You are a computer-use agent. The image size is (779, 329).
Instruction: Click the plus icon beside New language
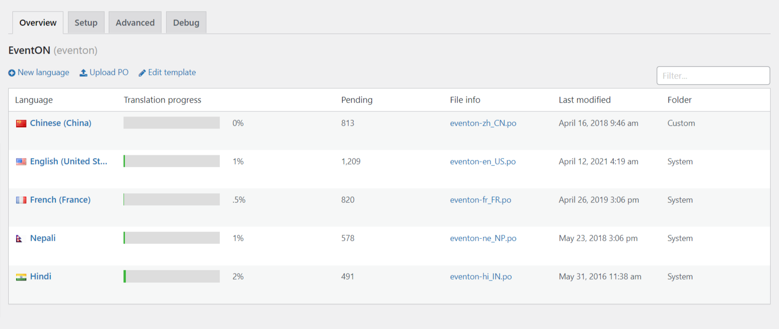click(x=12, y=73)
